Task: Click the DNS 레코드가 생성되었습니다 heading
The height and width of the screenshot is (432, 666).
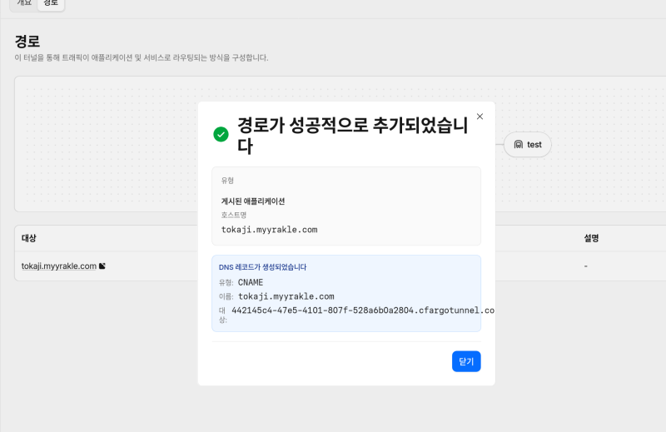Action: [x=262, y=267]
